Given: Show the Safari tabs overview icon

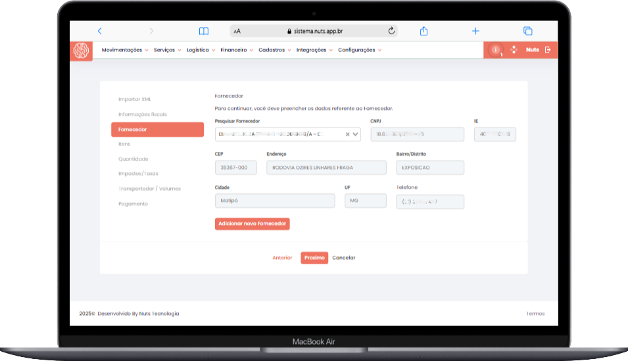Looking at the screenshot, I should 527,31.
